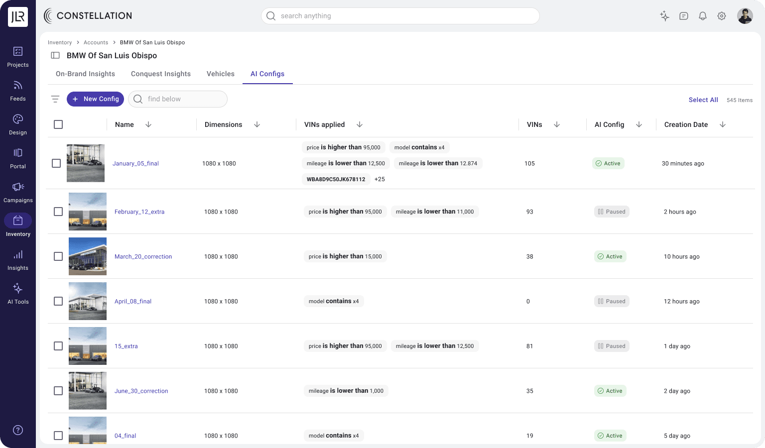Toggle the header select-all checkbox
Viewport: 765px width, 448px height.
[58, 124]
